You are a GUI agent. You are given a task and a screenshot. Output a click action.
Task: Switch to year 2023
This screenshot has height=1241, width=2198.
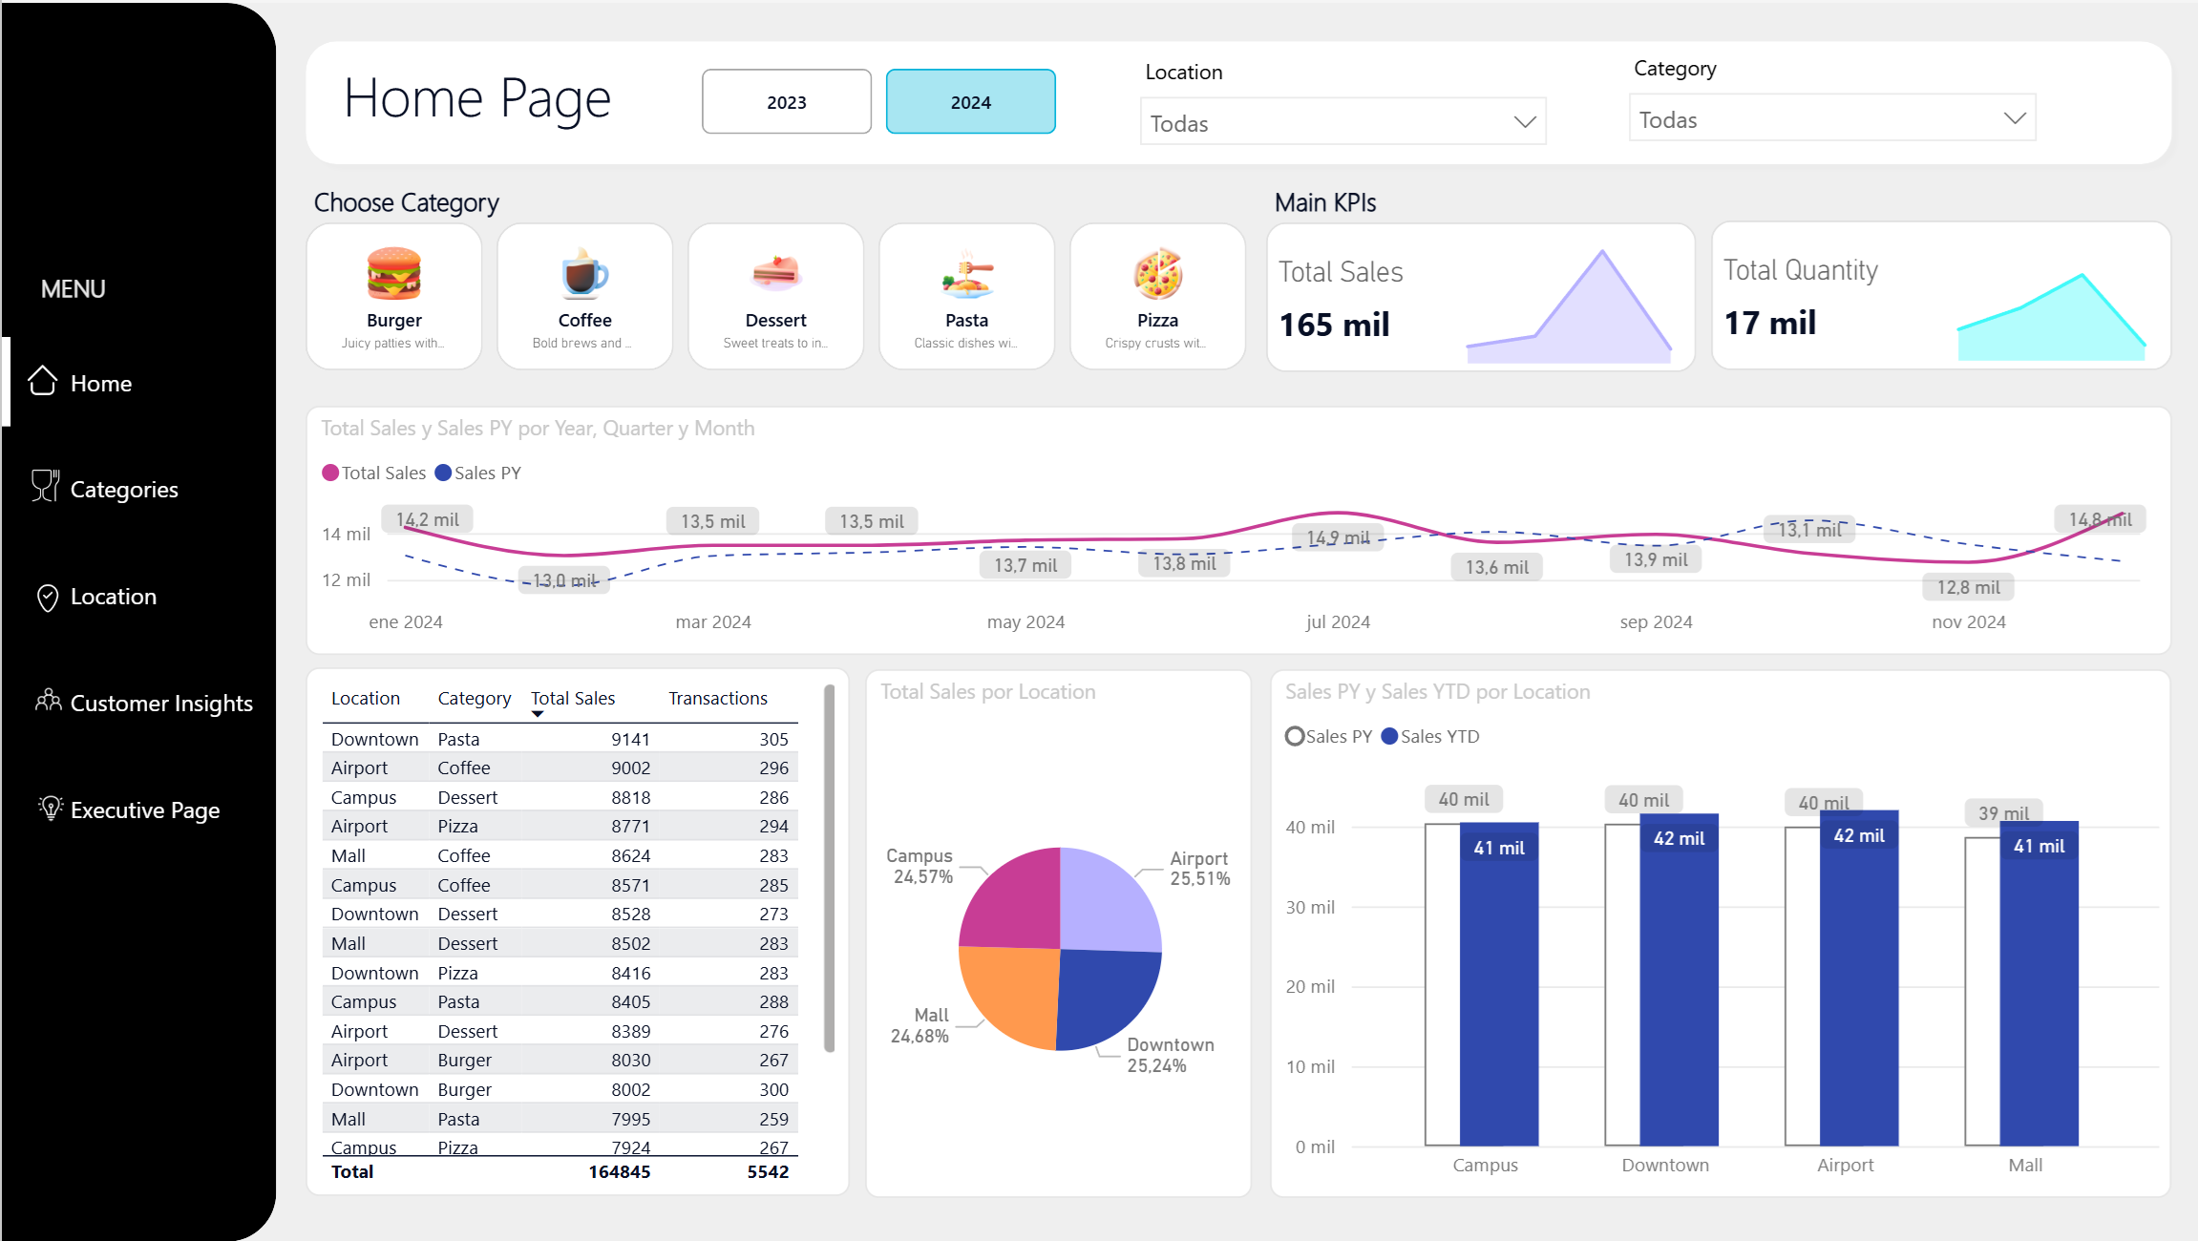[x=786, y=101]
